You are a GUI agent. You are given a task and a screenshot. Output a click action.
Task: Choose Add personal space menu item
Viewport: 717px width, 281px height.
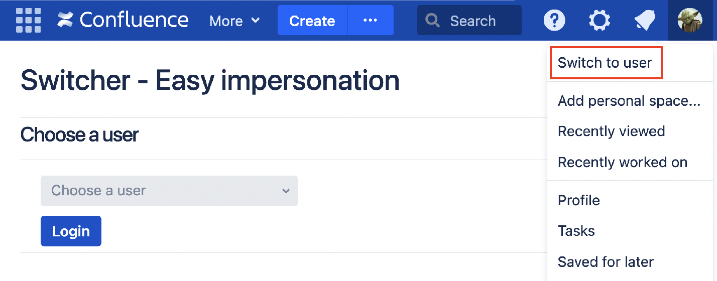629,101
